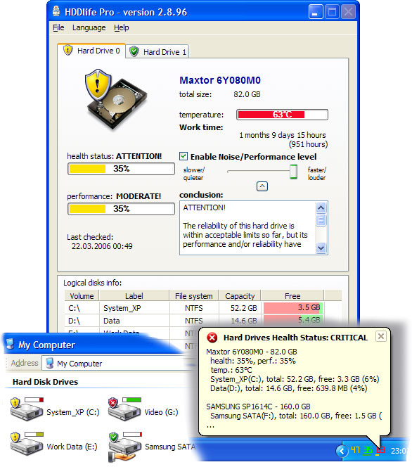Image resolution: width=412 pixels, height=467 pixels.
Task: Switch to Hard Drive 1 tab
Action: (x=157, y=51)
